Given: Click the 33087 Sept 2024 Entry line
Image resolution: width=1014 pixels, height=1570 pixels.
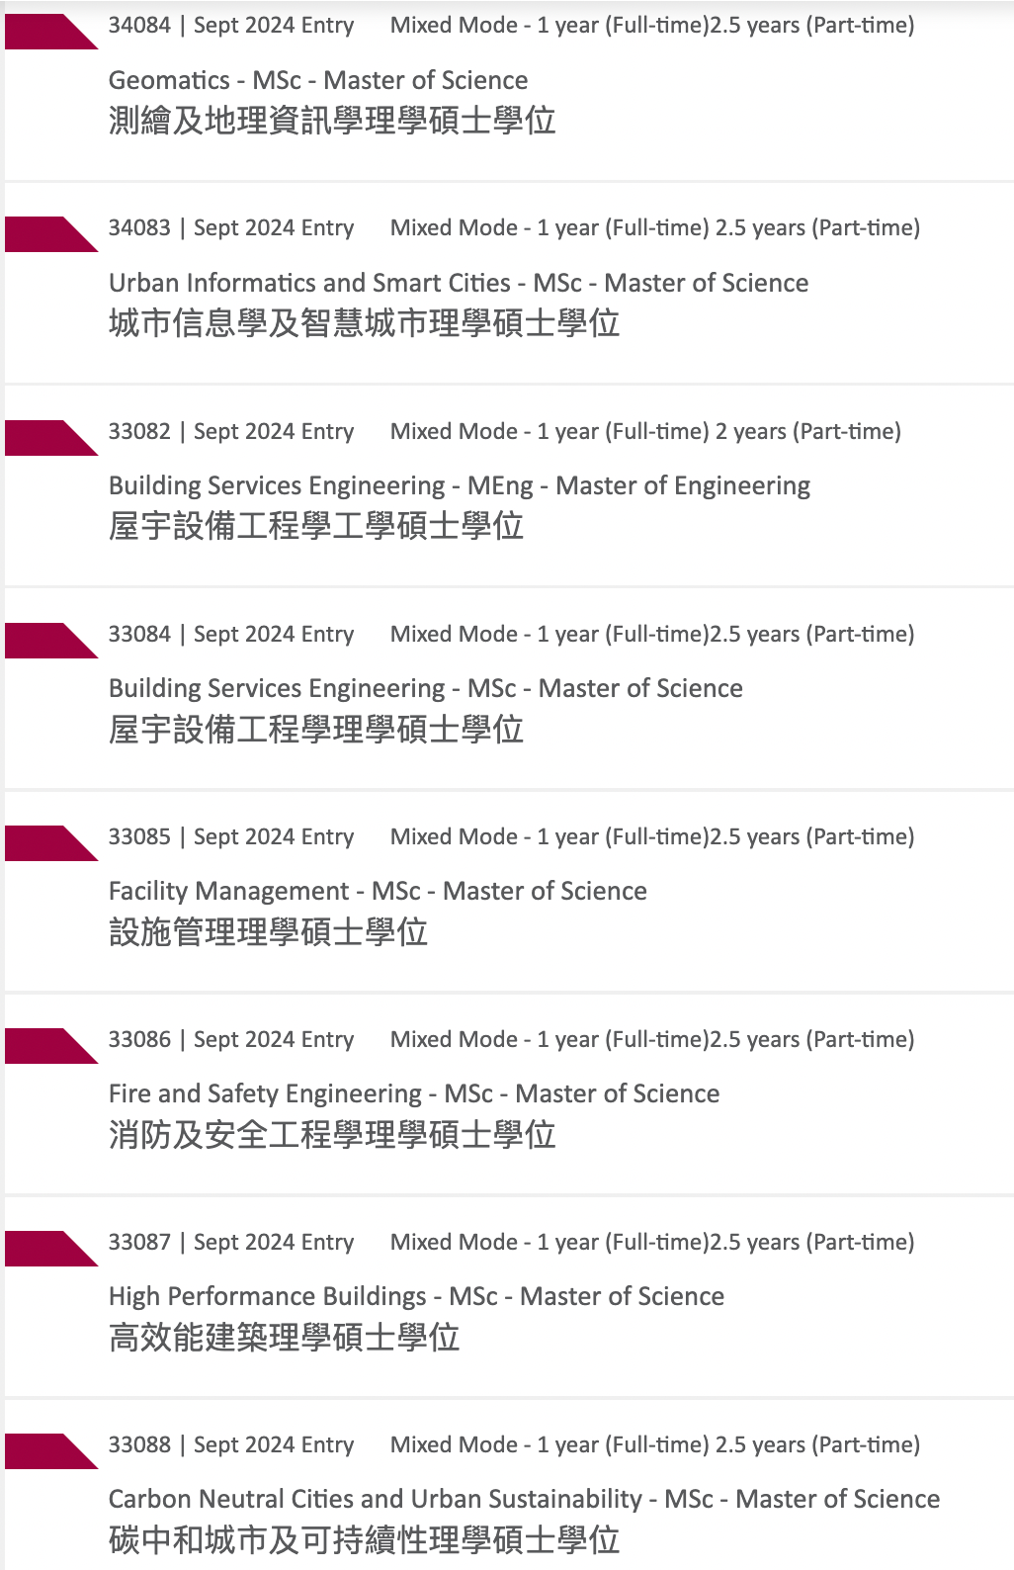Looking at the screenshot, I should pos(231,1242).
